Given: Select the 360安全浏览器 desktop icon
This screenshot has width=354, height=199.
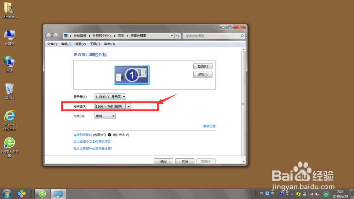Looking at the screenshot, I should point(9,147).
